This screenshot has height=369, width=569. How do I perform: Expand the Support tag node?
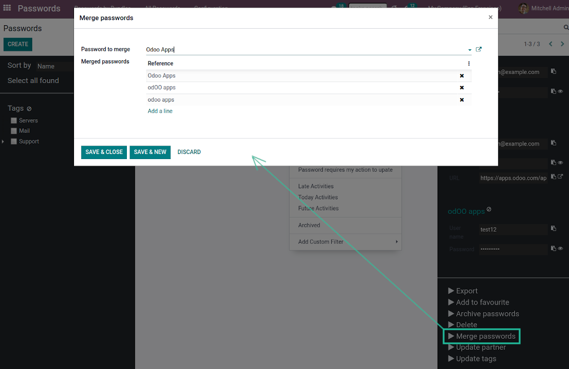coord(3,141)
